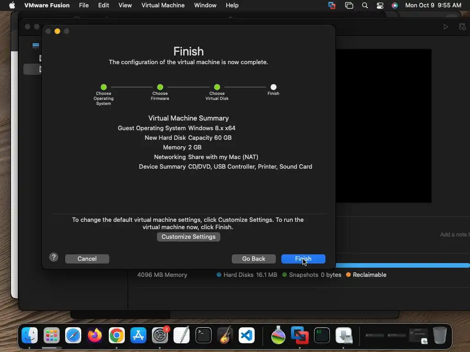Click the Finish button
This screenshot has width=470, height=352.
(x=303, y=258)
